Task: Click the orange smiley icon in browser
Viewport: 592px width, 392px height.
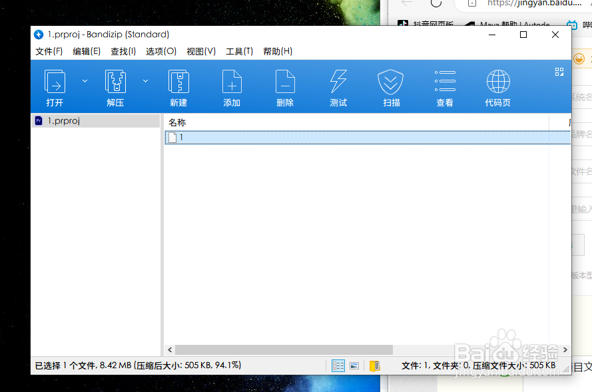Action: [x=579, y=58]
